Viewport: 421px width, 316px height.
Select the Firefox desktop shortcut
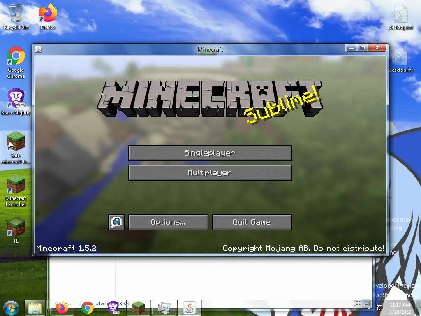48,16
